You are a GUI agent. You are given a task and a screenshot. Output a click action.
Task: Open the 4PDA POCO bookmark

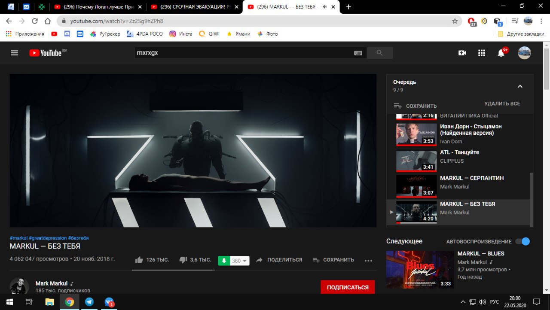pyautogui.click(x=145, y=34)
